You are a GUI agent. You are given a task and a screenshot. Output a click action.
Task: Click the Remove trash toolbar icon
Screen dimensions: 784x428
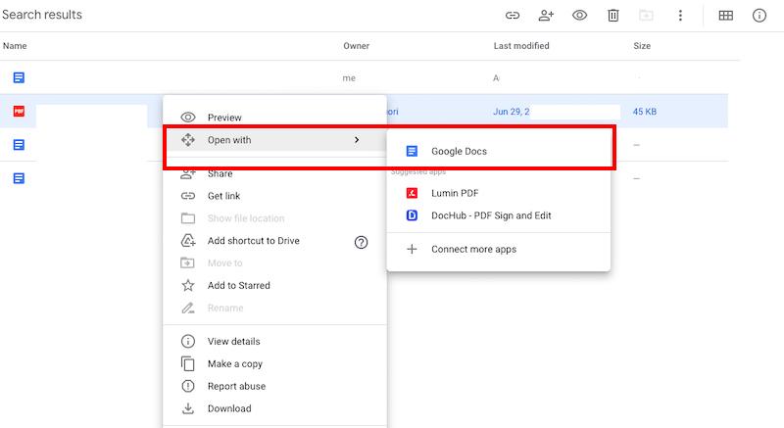pyautogui.click(x=613, y=16)
